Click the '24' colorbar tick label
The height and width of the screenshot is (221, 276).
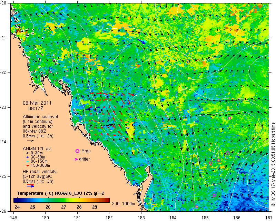[x=17, y=207]
